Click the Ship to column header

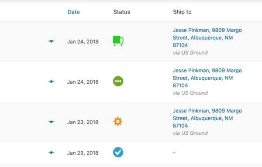point(182,12)
